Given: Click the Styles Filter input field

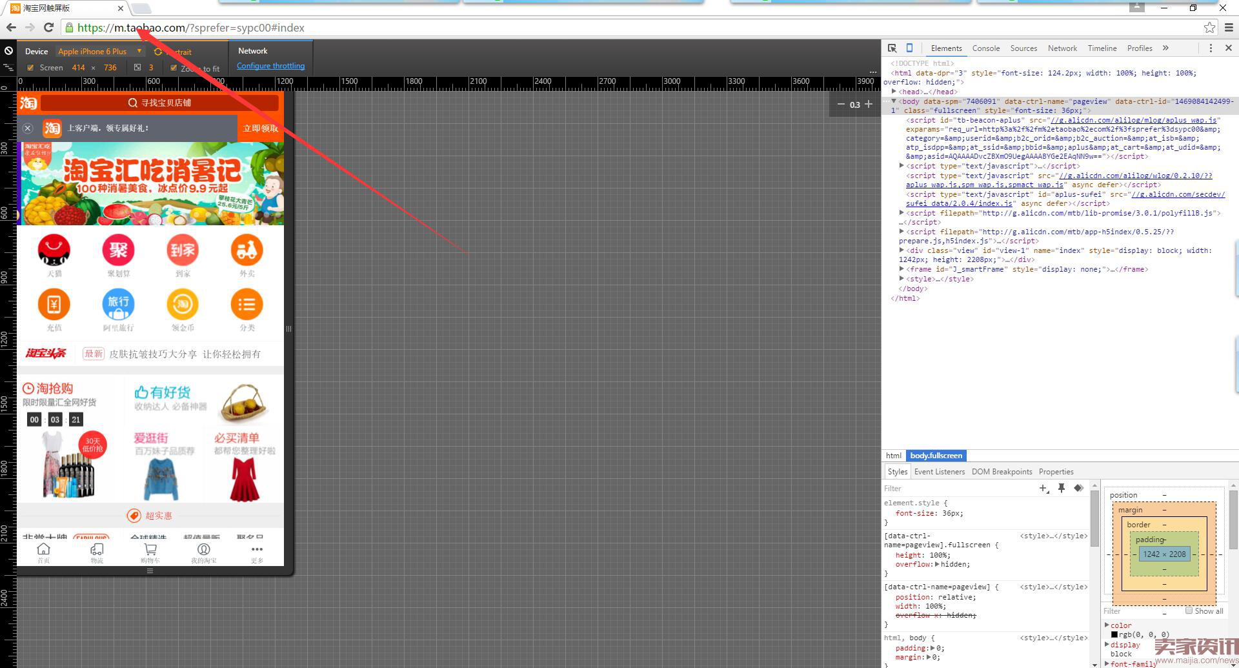Looking at the screenshot, I should [x=958, y=489].
